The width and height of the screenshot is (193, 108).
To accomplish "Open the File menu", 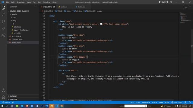I will (x=8, y=2).
